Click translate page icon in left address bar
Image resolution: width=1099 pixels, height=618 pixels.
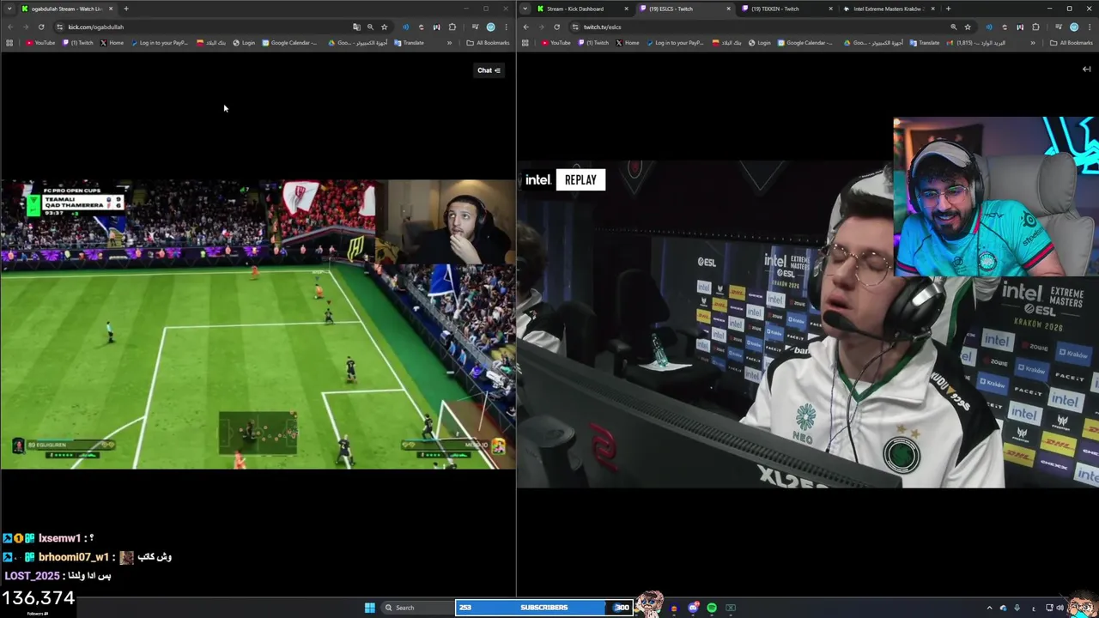click(356, 27)
